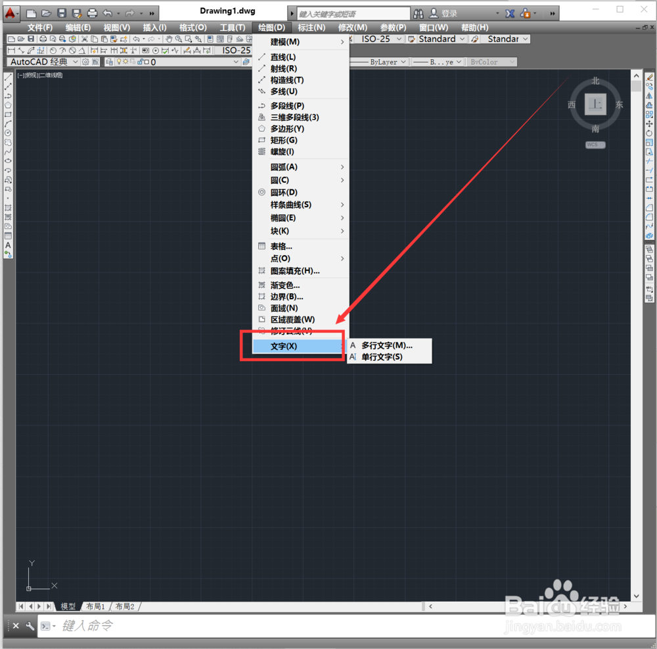Viewport: 657px width, 649px height.
Task: Click the Pan hand icon in standard toolbar
Action: tap(169, 39)
